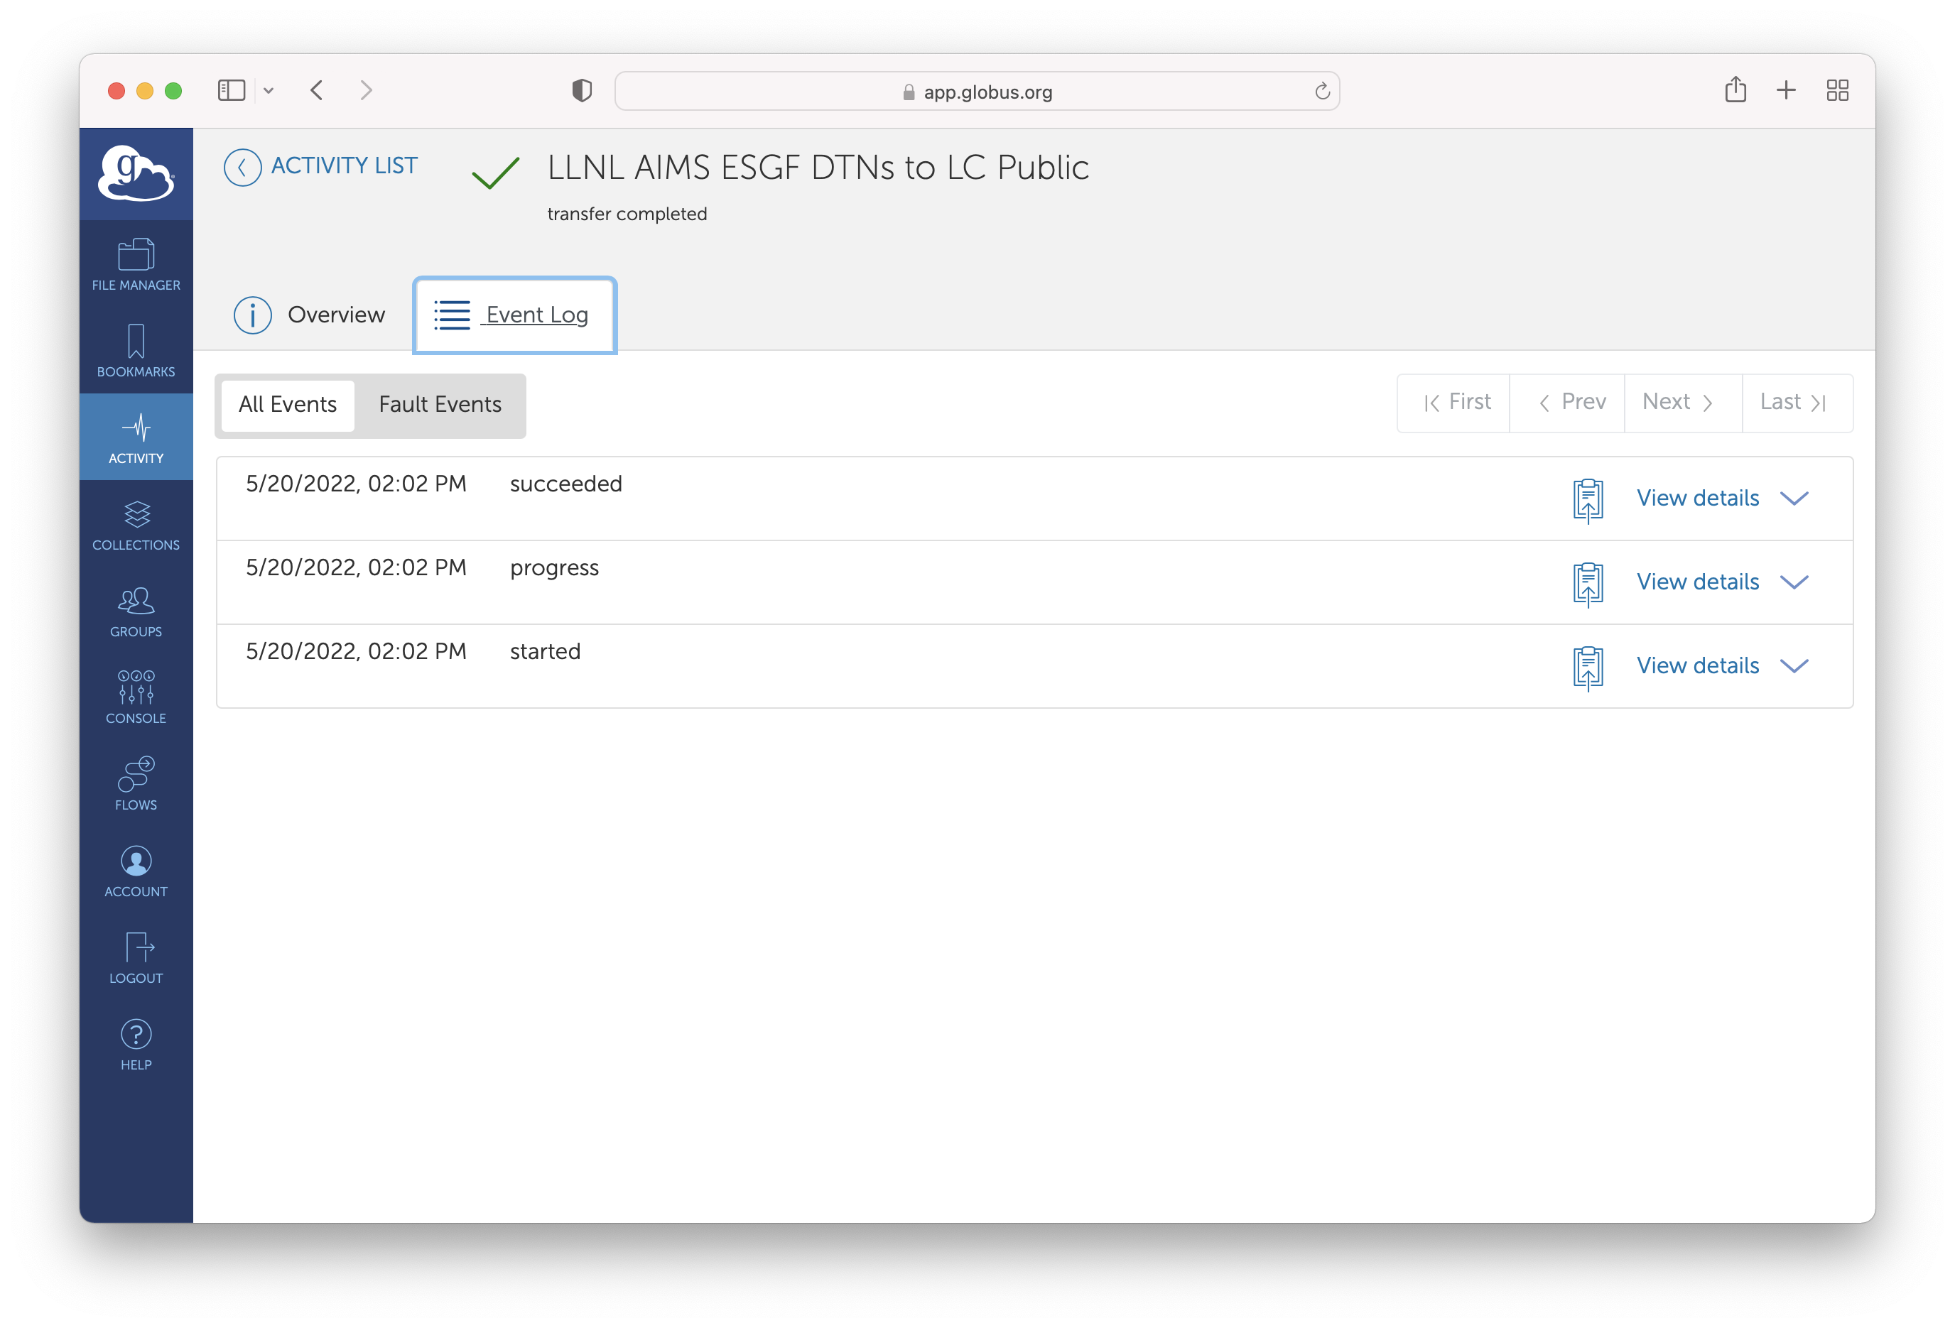Switch to the Overview tab
Image resolution: width=1955 pixels, height=1328 pixels.
pos(309,315)
